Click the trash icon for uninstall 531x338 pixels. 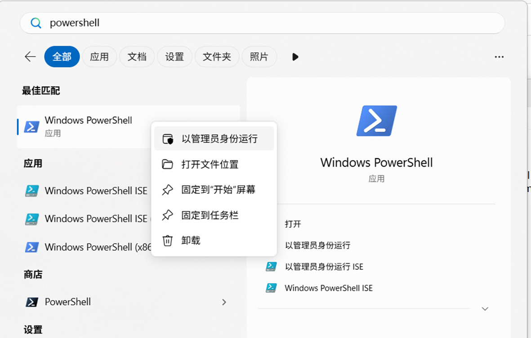click(167, 240)
